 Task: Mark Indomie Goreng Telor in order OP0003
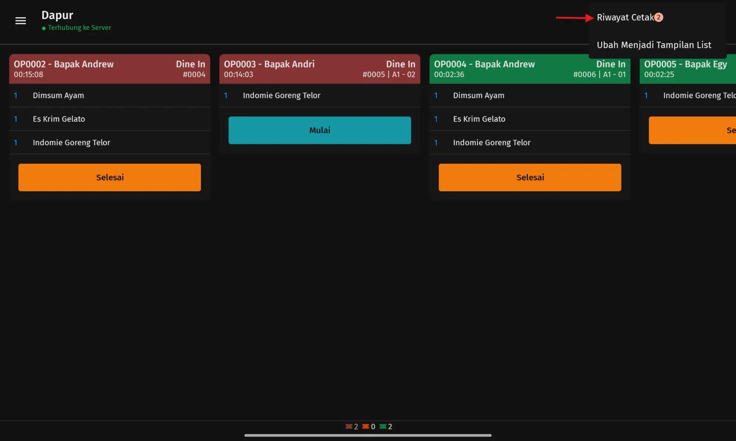tap(281, 95)
